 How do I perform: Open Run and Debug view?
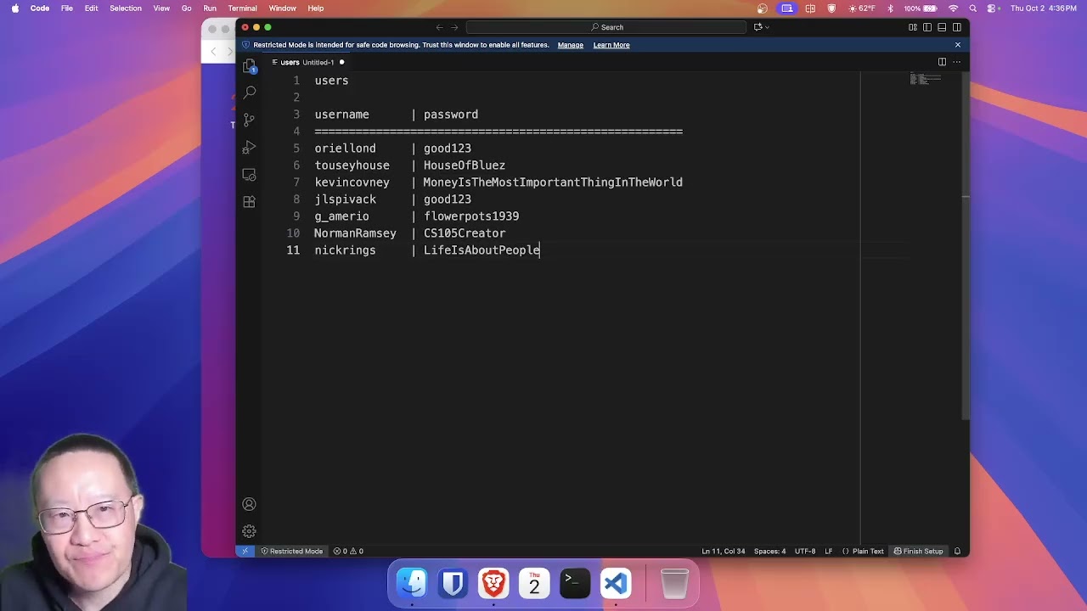(x=249, y=148)
